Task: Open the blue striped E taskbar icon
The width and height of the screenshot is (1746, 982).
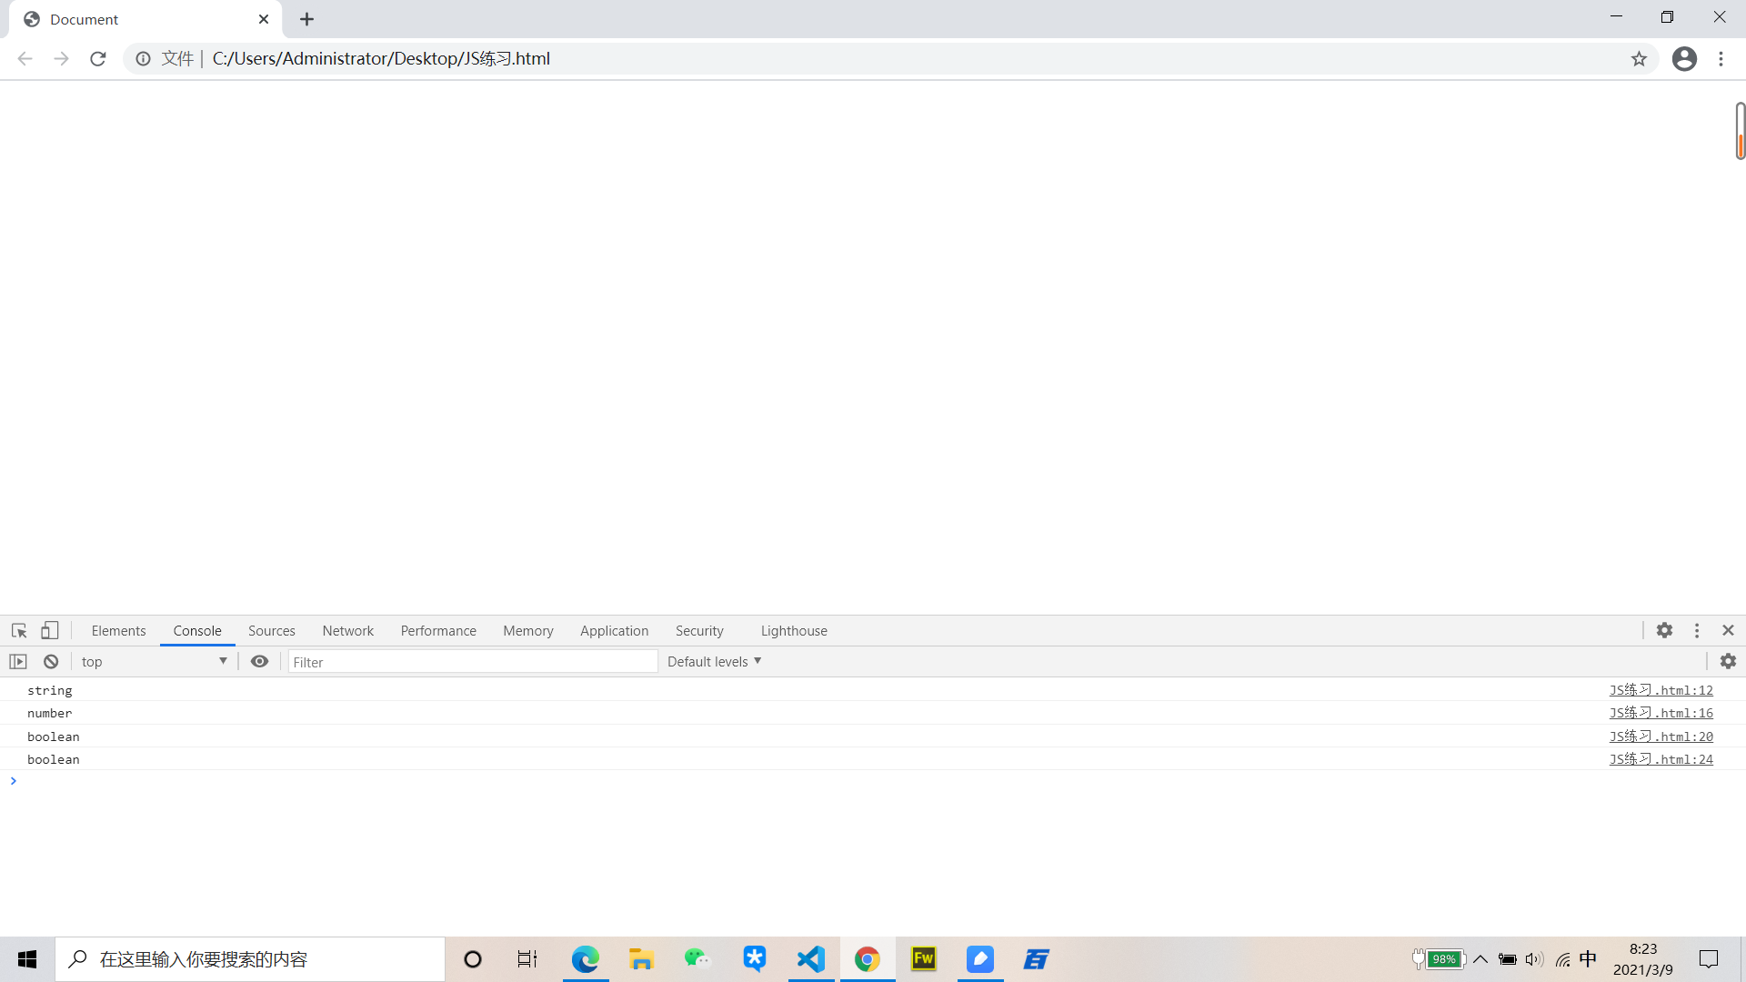Action: (1036, 959)
